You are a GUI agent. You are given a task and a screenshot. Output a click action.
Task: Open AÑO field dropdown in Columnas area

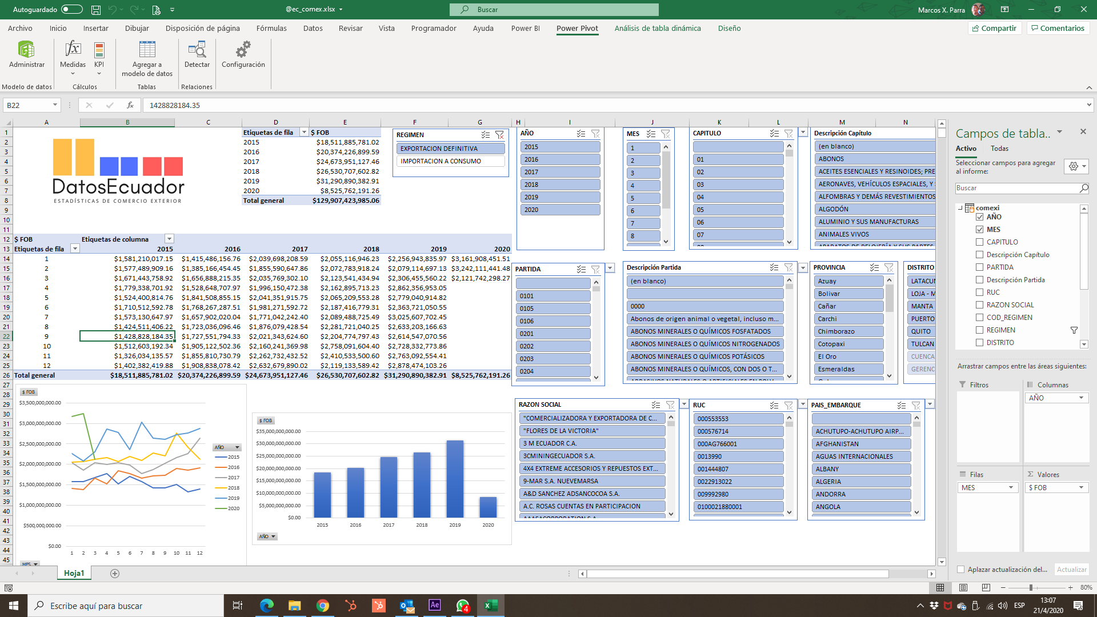(x=1081, y=398)
